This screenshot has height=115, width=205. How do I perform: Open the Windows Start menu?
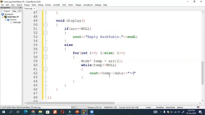coord(4,112)
